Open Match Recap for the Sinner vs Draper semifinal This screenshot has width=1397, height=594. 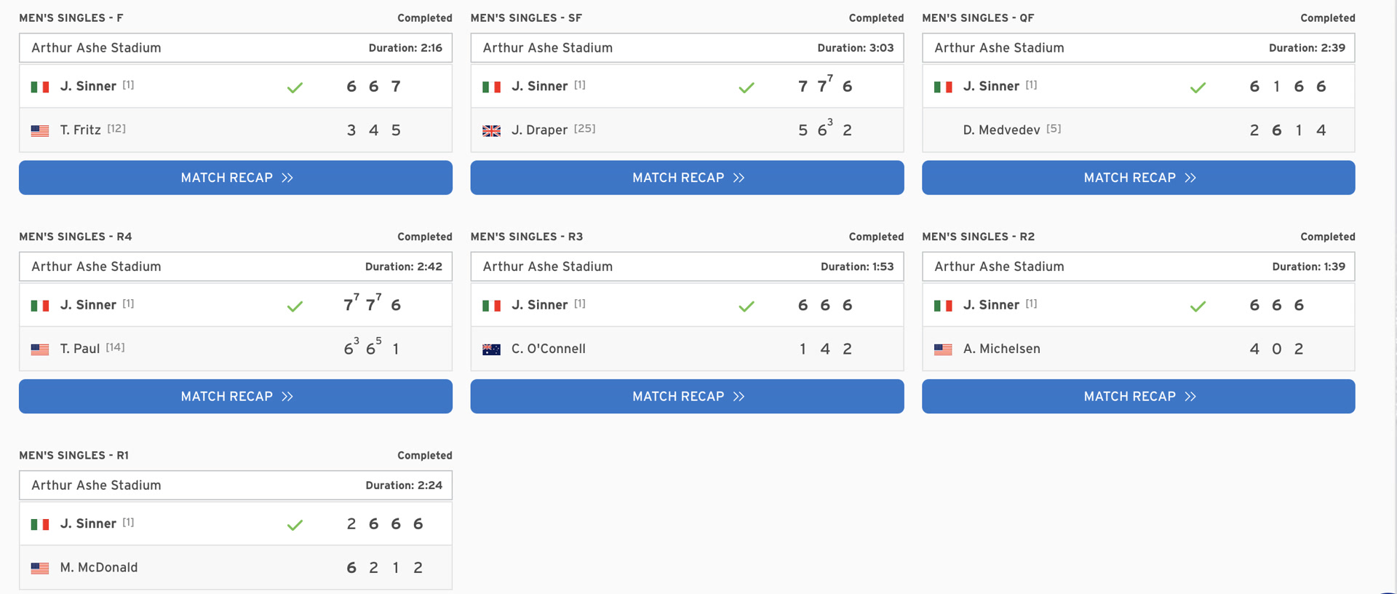coord(687,178)
